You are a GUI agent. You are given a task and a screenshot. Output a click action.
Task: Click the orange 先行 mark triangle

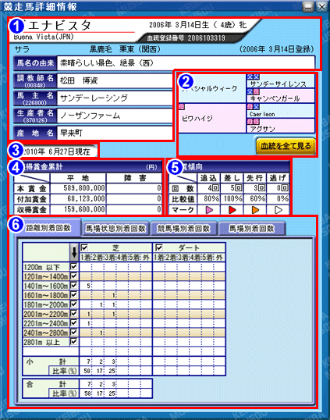[x=255, y=210]
